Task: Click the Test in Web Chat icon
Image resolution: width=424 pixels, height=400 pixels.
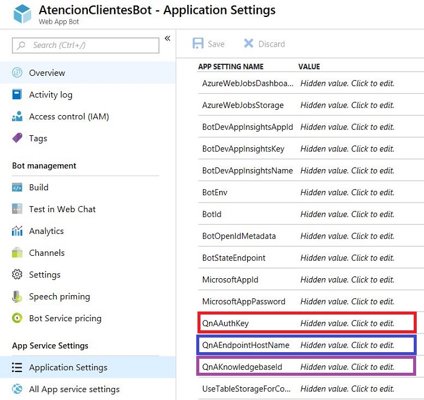Action: click(x=17, y=209)
